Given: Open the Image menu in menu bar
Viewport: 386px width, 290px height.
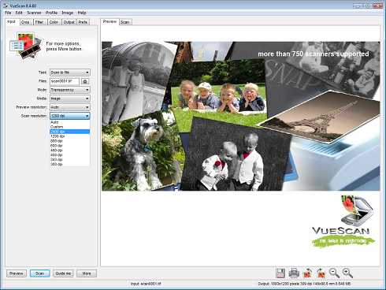Looking at the screenshot, I should [x=68, y=13].
